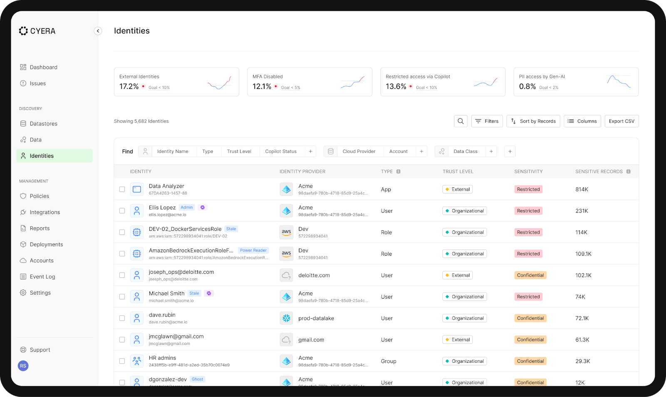Open the Filters button
Viewport: 666px width, 397px height.
[x=487, y=121]
